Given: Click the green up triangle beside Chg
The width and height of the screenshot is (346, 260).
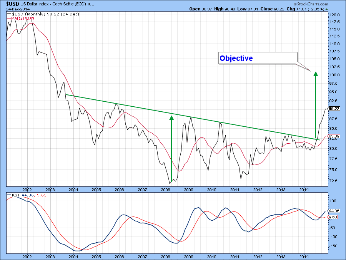Looking at the screenshot, I should coord(326,8).
